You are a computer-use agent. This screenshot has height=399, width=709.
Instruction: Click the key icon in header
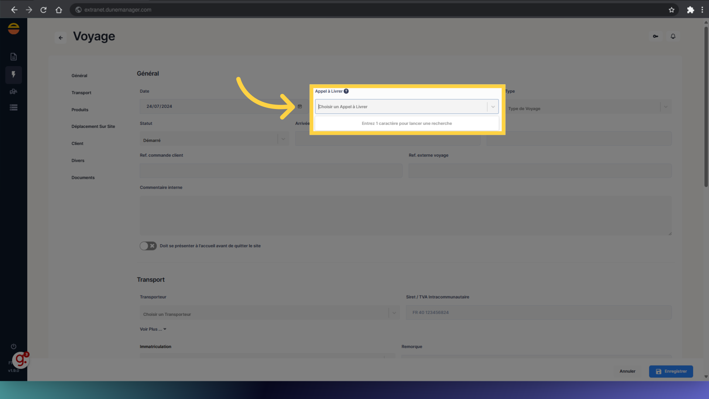click(655, 36)
